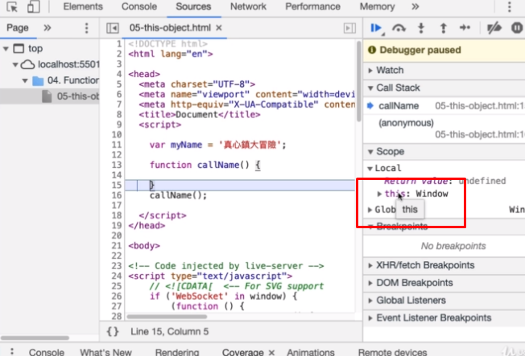The image size is (525, 356).
Task: Expand the Global scope group
Action: click(370, 210)
